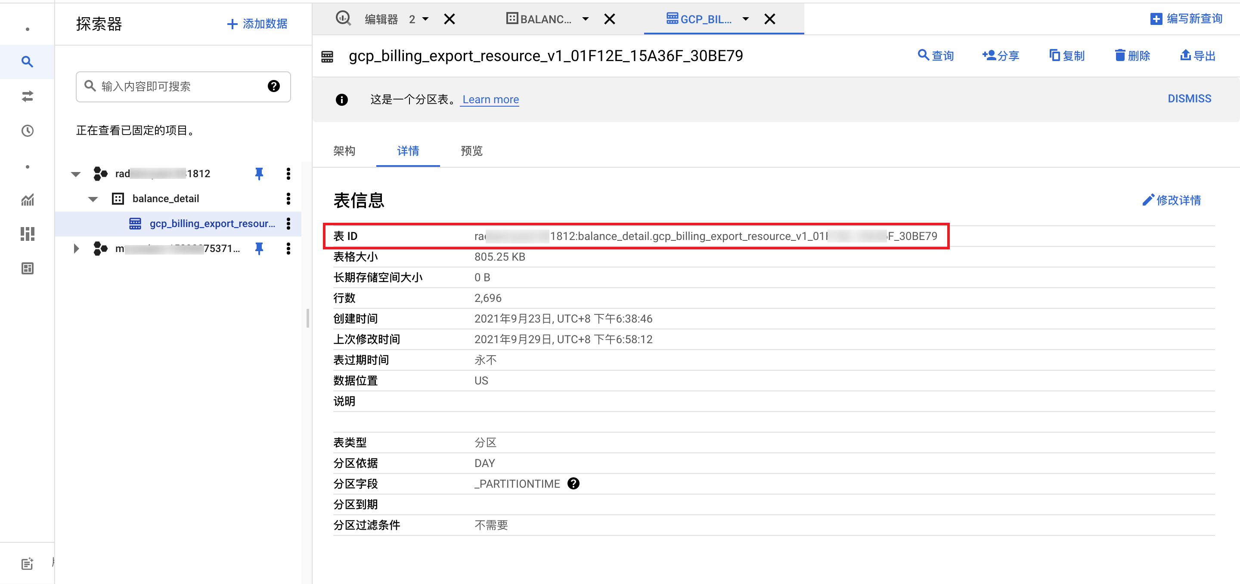Switch to the 预览 preview tab
Image resolution: width=1240 pixels, height=584 pixels.
click(x=471, y=151)
